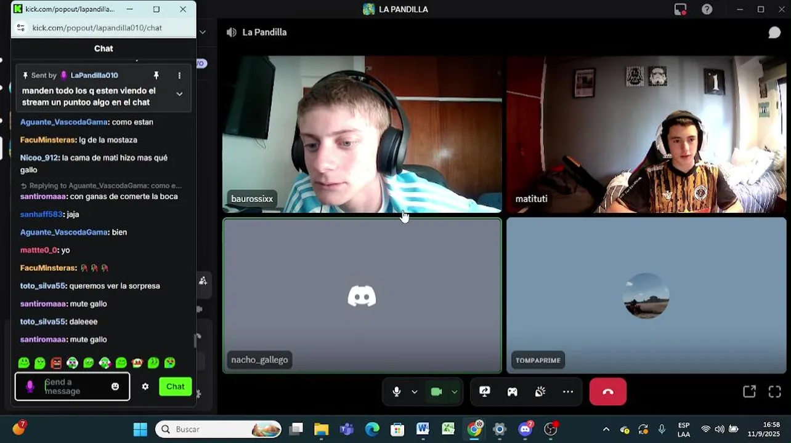This screenshot has width=791, height=443.
Task: Open Microsoft Edge from taskbar
Action: tap(372, 429)
